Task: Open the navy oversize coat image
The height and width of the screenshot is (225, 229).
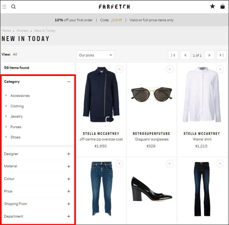Action: tap(101, 94)
